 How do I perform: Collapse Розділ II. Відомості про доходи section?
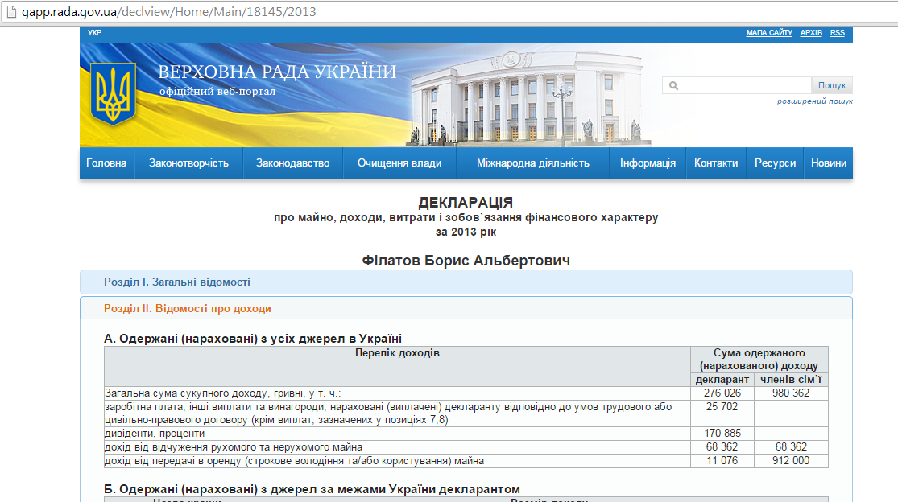click(188, 308)
